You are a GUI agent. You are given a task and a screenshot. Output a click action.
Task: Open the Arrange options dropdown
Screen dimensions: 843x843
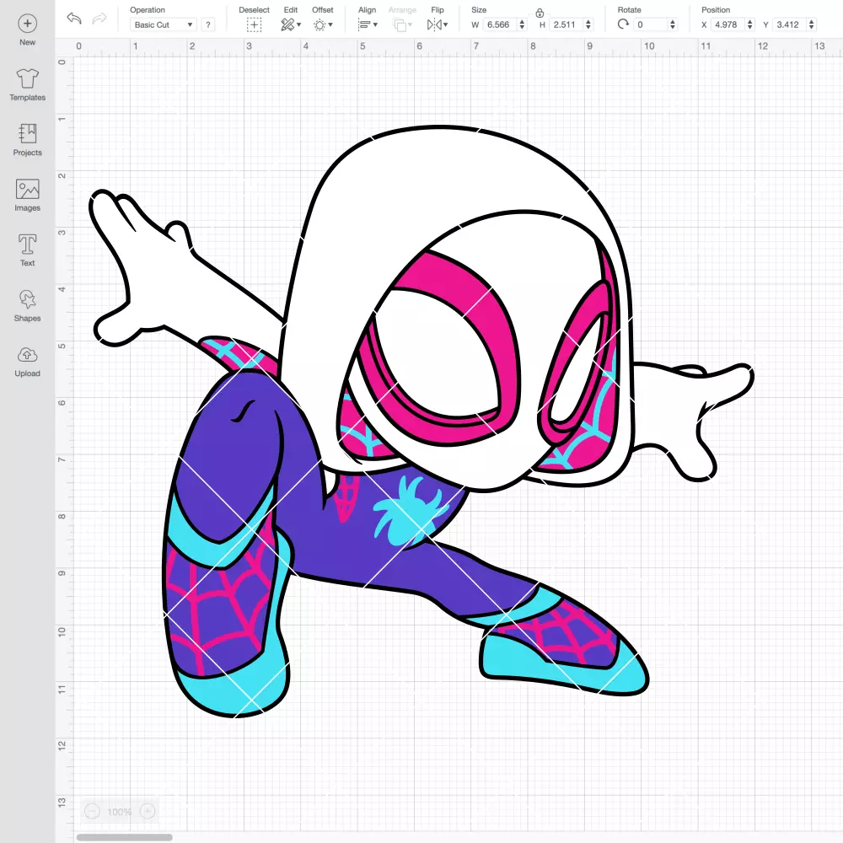[402, 24]
